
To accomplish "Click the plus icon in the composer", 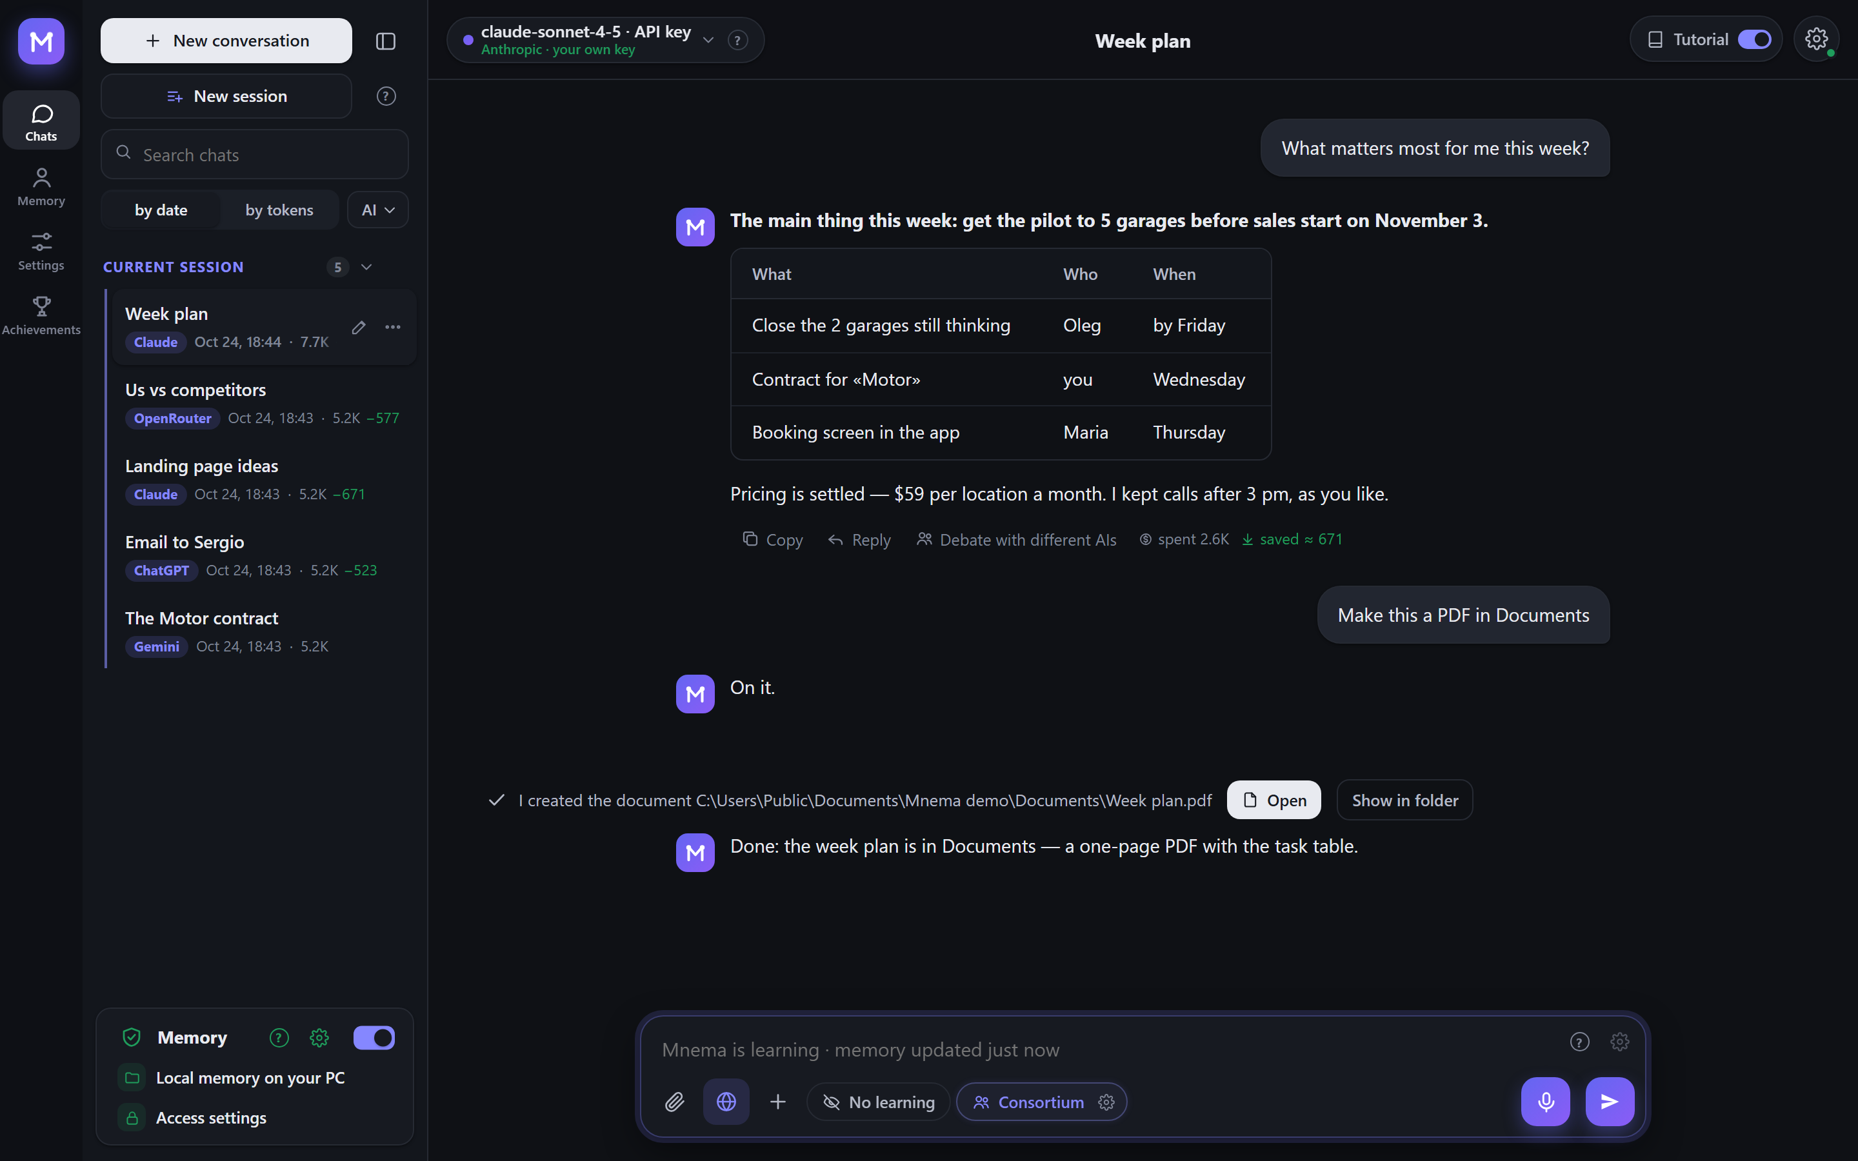I will (x=778, y=1102).
